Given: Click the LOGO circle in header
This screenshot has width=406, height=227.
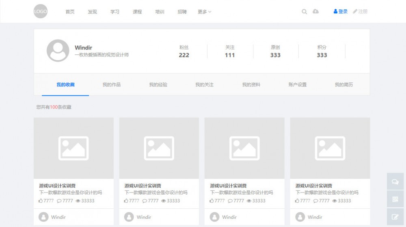Looking at the screenshot, I should (x=41, y=11).
